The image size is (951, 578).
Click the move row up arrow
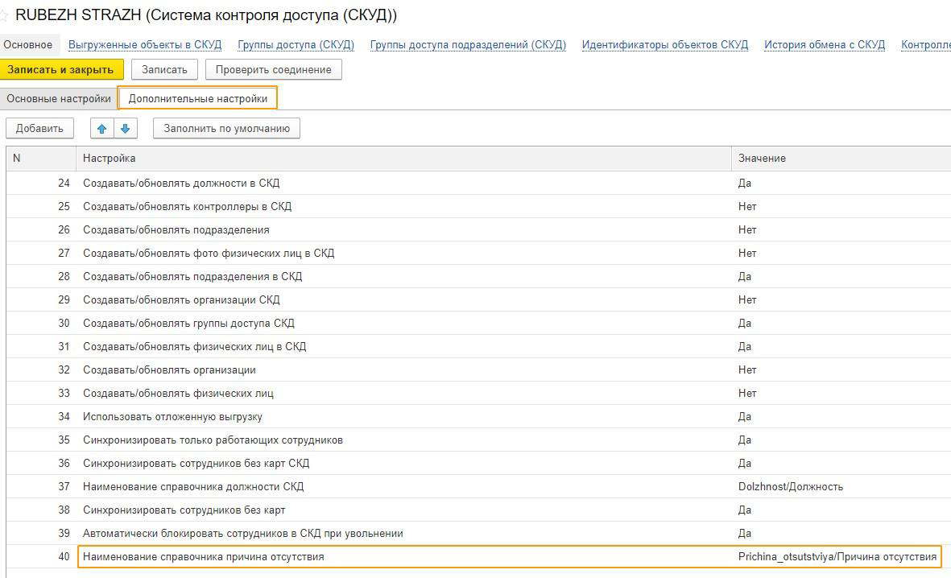point(101,128)
